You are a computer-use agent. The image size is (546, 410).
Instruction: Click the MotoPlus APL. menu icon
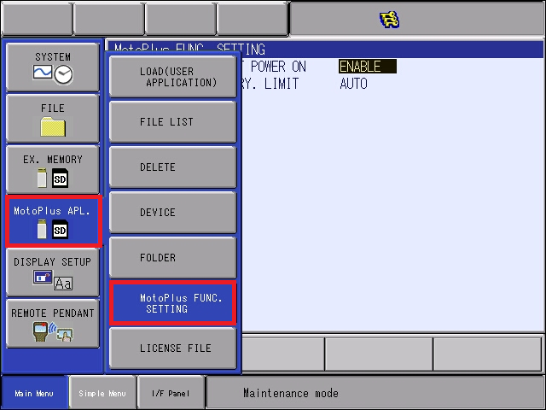(x=54, y=221)
